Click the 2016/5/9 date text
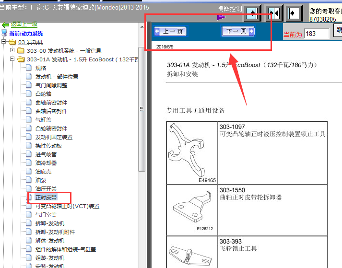Image resolution: width=342 pixels, height=268 pixels. [165, 47]
